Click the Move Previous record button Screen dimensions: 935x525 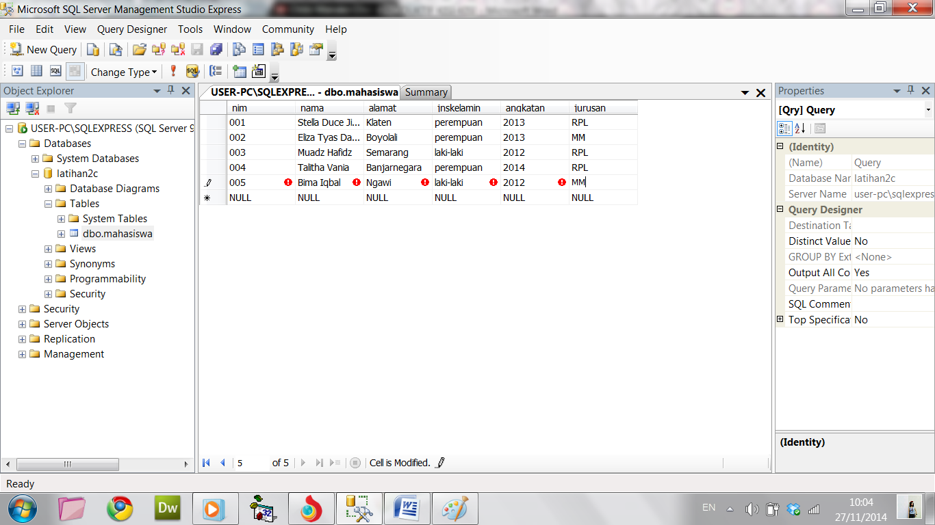(x=222, y=463)
